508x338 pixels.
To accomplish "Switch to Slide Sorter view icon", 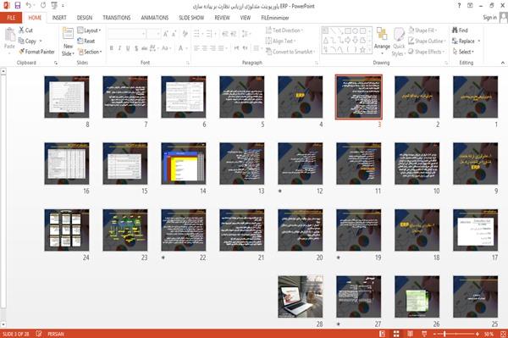I will (396, 334).
